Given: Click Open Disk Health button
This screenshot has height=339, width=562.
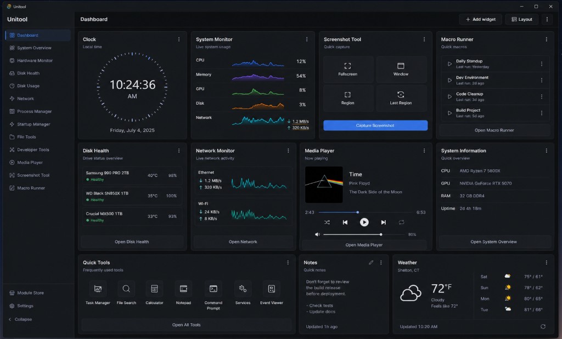Looking at the screenshot, I should [x=132, y=242].
